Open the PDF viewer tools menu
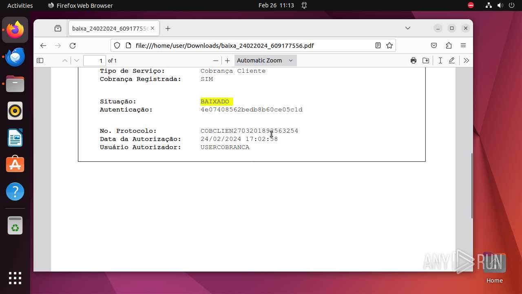Image resolution: width=522 pixels, height=294 pixels. pyautogui.click(x=466, y=60)
